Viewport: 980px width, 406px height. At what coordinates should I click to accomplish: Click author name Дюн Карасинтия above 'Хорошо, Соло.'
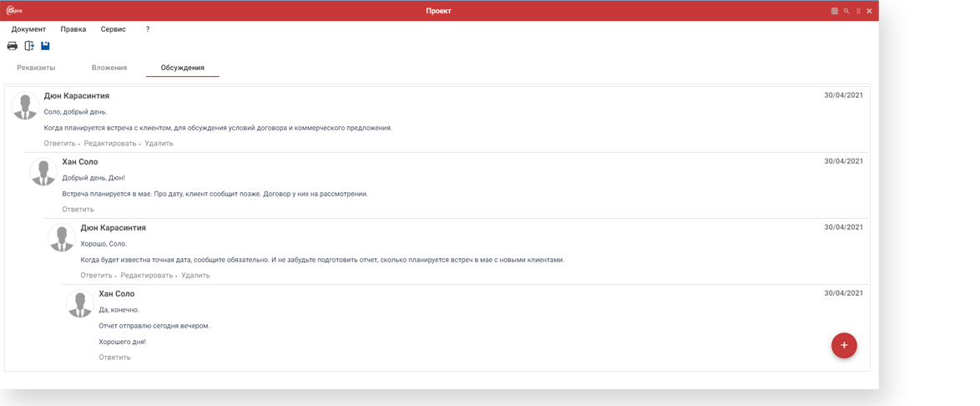pos(114,228)
